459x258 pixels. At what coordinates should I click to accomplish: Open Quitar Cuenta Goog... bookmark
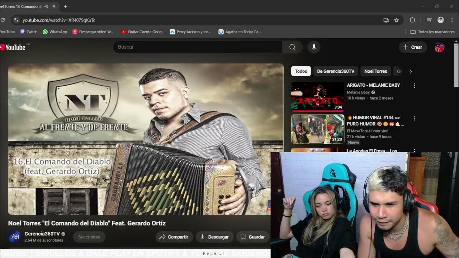(143, 32)
